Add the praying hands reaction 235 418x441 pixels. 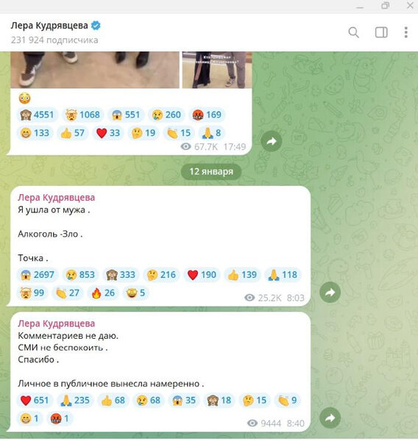76,401
